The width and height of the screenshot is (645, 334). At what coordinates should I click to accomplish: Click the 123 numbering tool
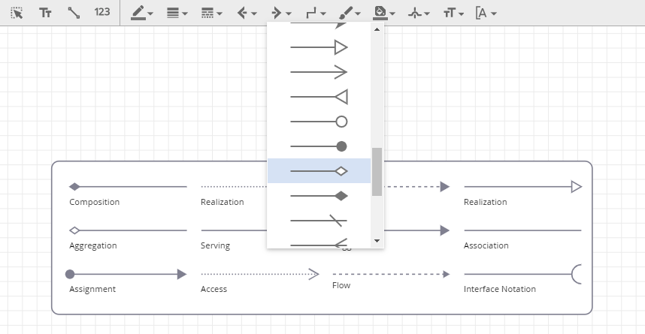click(102, 13)
